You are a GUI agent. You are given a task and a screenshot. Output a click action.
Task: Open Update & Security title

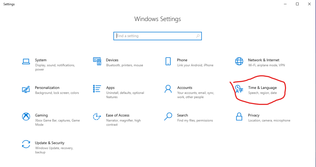pyautogui.click(x=50, y=143)
